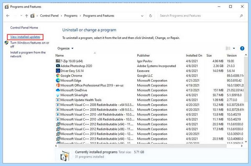251x166 pixels.
Task: Click the Programs and Features breadcrumb
Action: [x=99, y=16]
